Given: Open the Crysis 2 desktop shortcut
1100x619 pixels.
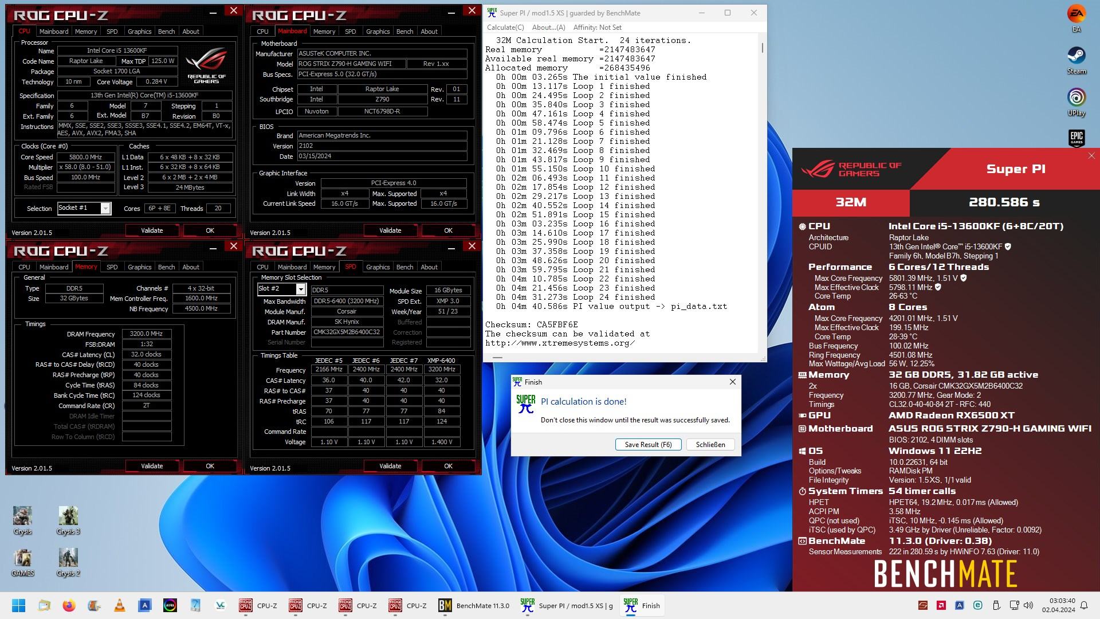Looking at the screenshot, I should [x=68, y=562].
